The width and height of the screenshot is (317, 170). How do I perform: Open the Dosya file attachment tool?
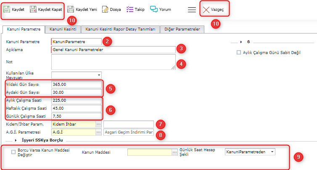pyautogui.click(x=106, y=9)
